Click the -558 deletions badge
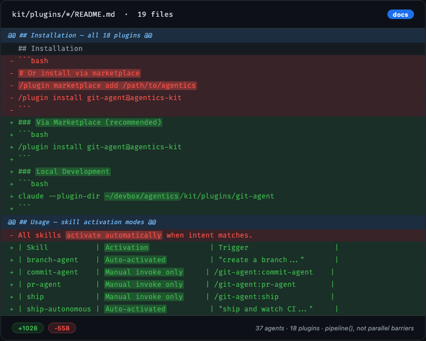 point(62,328)
